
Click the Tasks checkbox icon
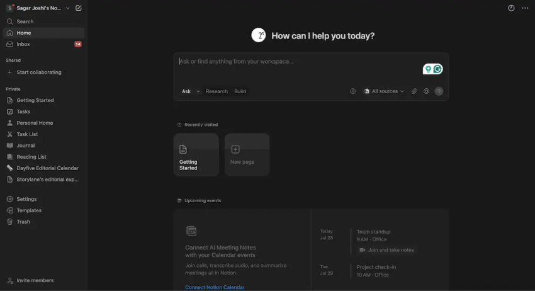pyautogui.click(x=10, y=111)
